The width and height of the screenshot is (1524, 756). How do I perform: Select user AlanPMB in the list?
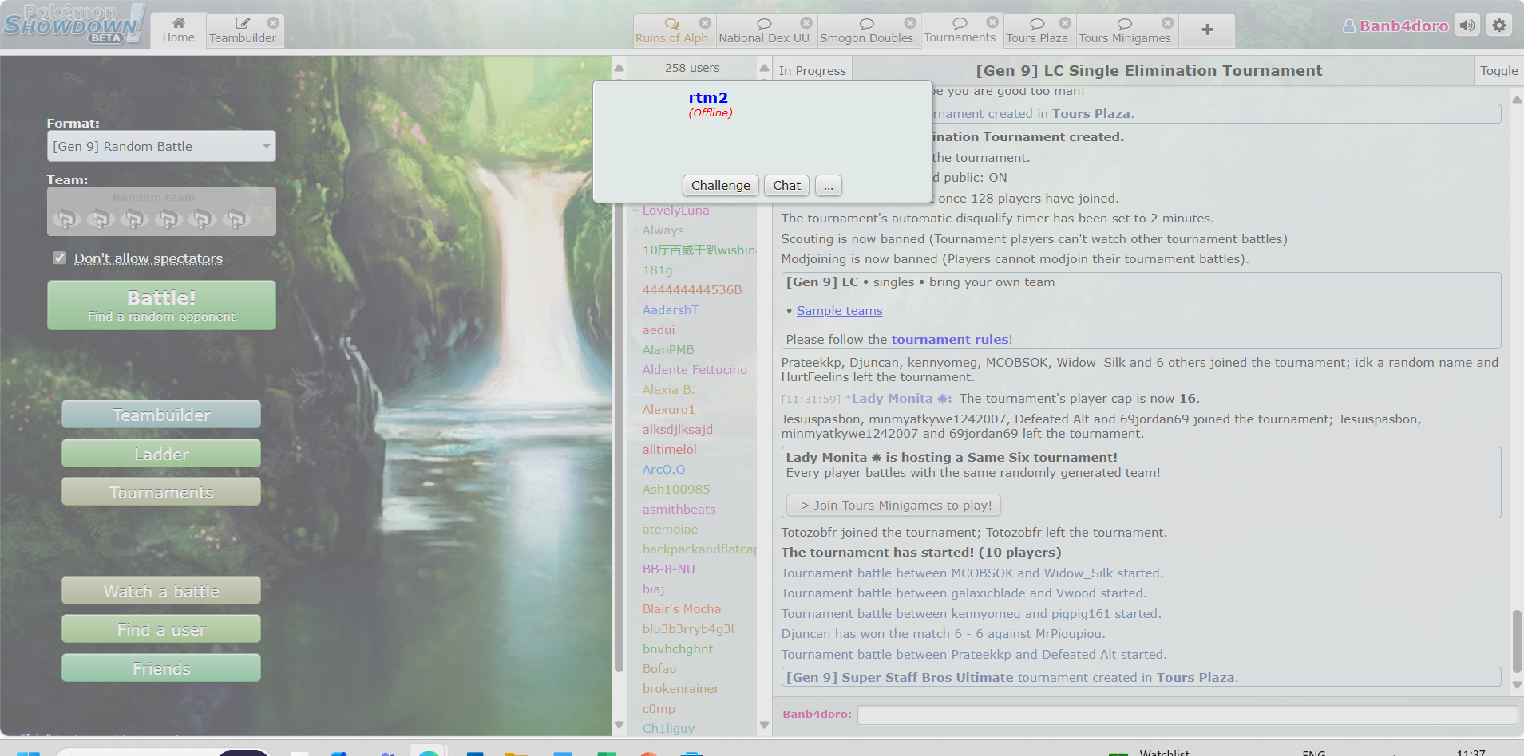click(x=668, y=349)
